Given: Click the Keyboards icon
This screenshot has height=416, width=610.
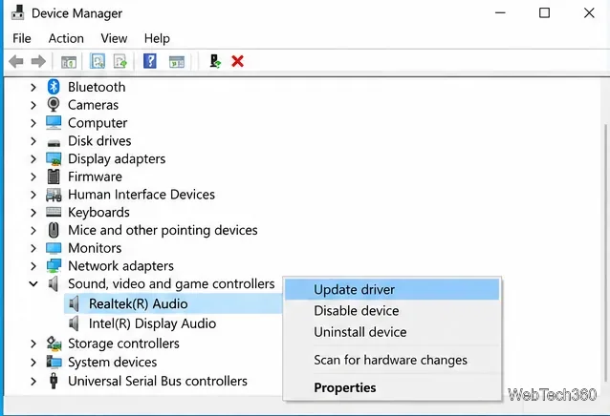Looking at the screenshot, I should click(54, 212).
